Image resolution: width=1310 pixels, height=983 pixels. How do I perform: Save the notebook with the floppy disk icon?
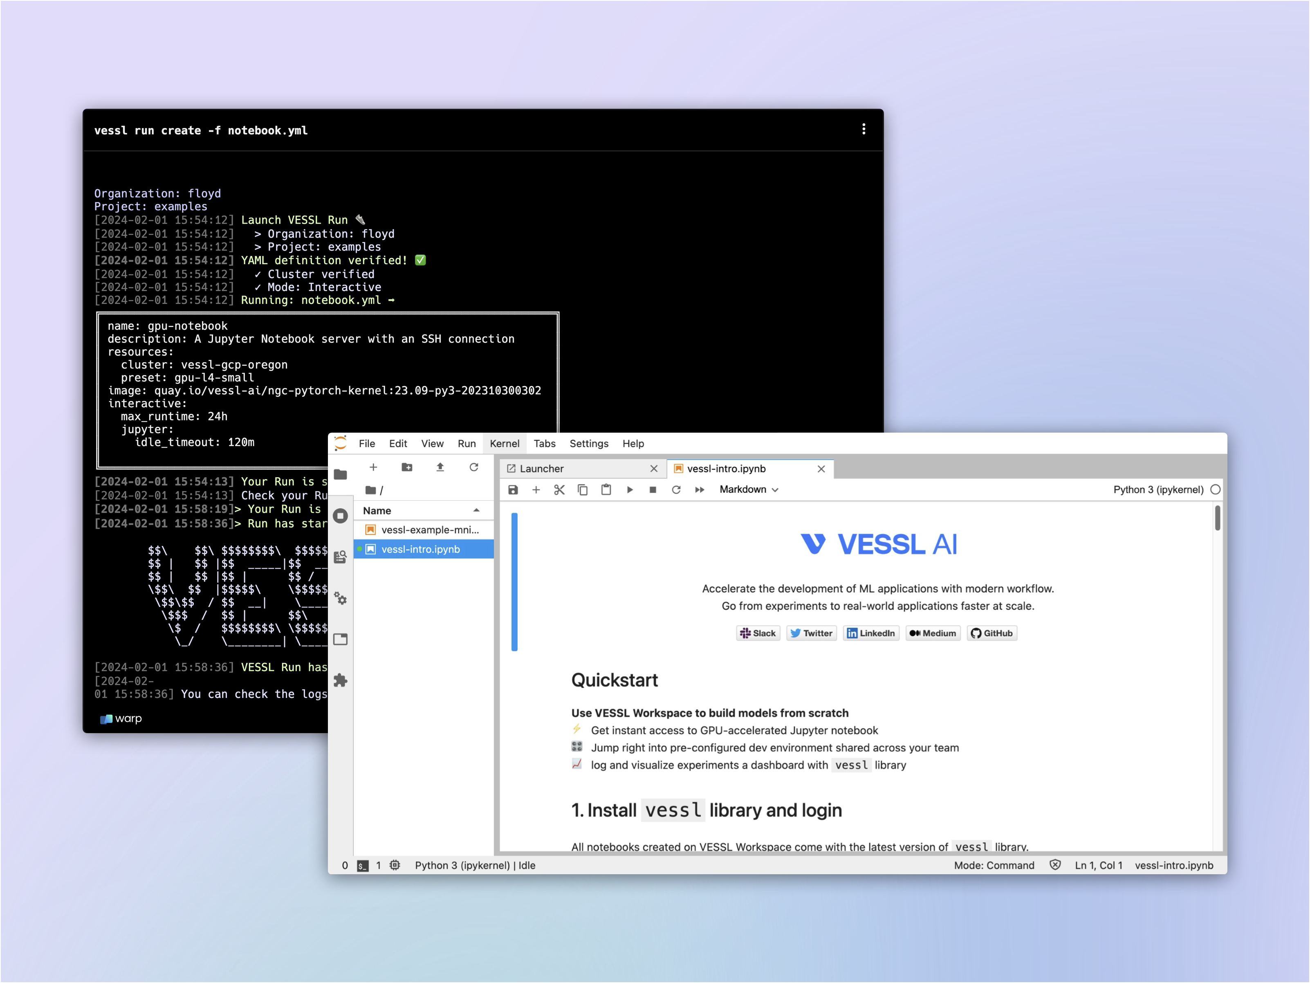tap(513, 490)
